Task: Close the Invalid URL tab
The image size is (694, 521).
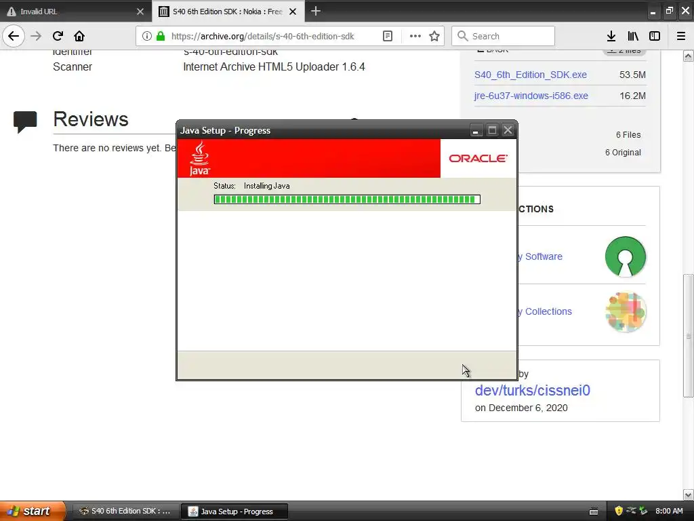Action: coord(140,12)
